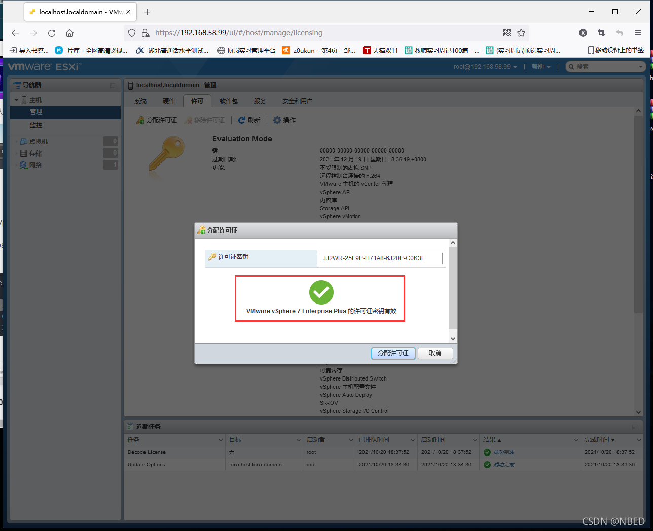Click 移除许可证 toolbar button
This screenshot has width=653, height=531.
tap(205, 120)
